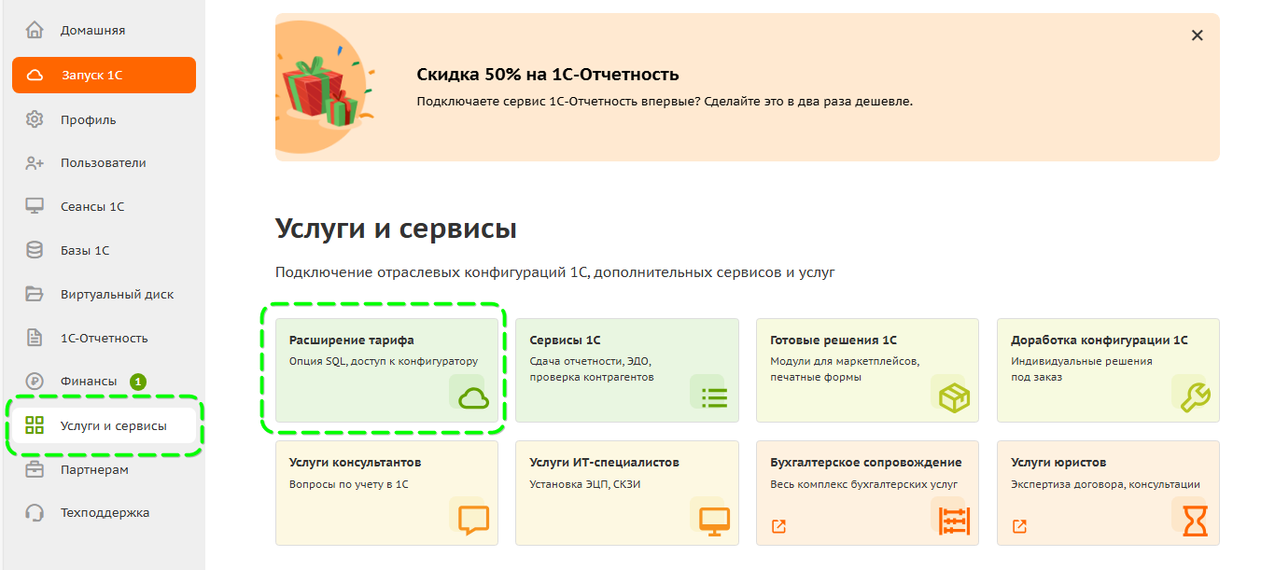Image resolution: width=1261 pixels, height=570 pixels.
Task: Open Услуги юристов card title
Action: click(x=1058, y=462)
